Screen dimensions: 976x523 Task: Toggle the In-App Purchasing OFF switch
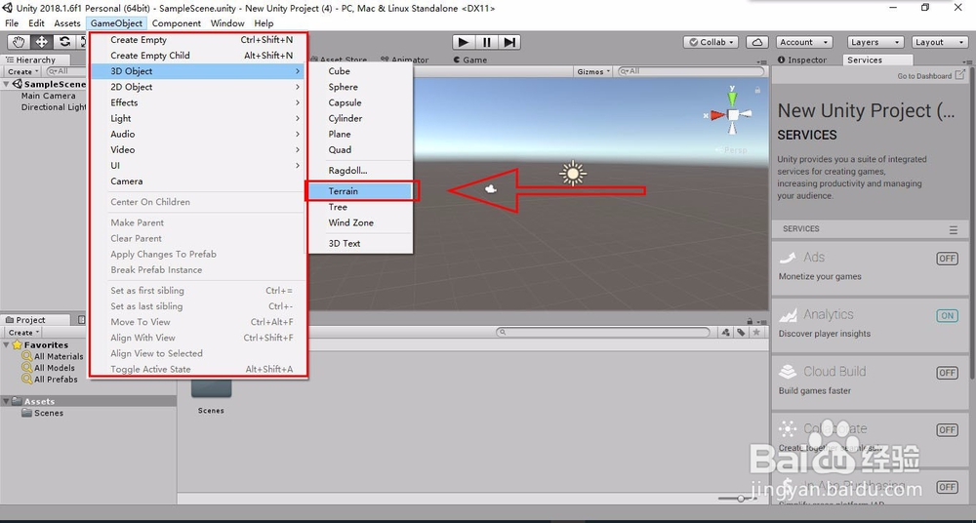click(x=947, y=487)
